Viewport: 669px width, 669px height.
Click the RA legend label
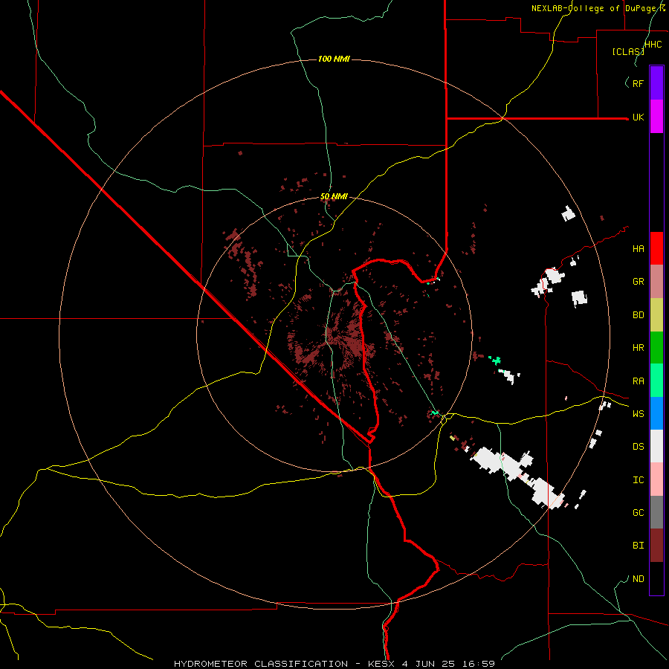coord(639,381)
